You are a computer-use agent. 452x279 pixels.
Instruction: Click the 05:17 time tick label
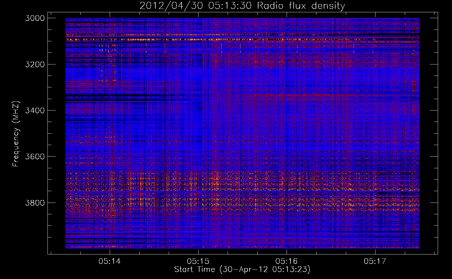(375, 261)
